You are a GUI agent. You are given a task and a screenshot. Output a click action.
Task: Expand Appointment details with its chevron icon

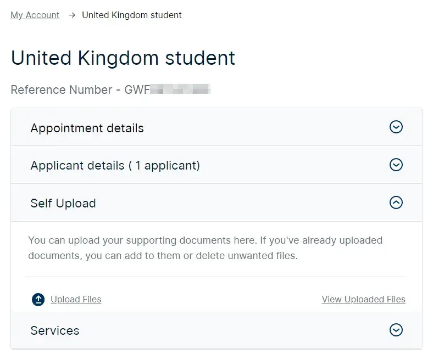click(396, 127)
